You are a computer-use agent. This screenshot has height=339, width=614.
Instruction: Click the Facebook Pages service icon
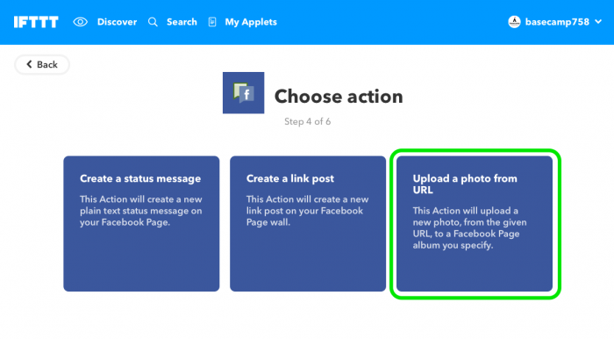pyautogui.click(x=244, y=93)
